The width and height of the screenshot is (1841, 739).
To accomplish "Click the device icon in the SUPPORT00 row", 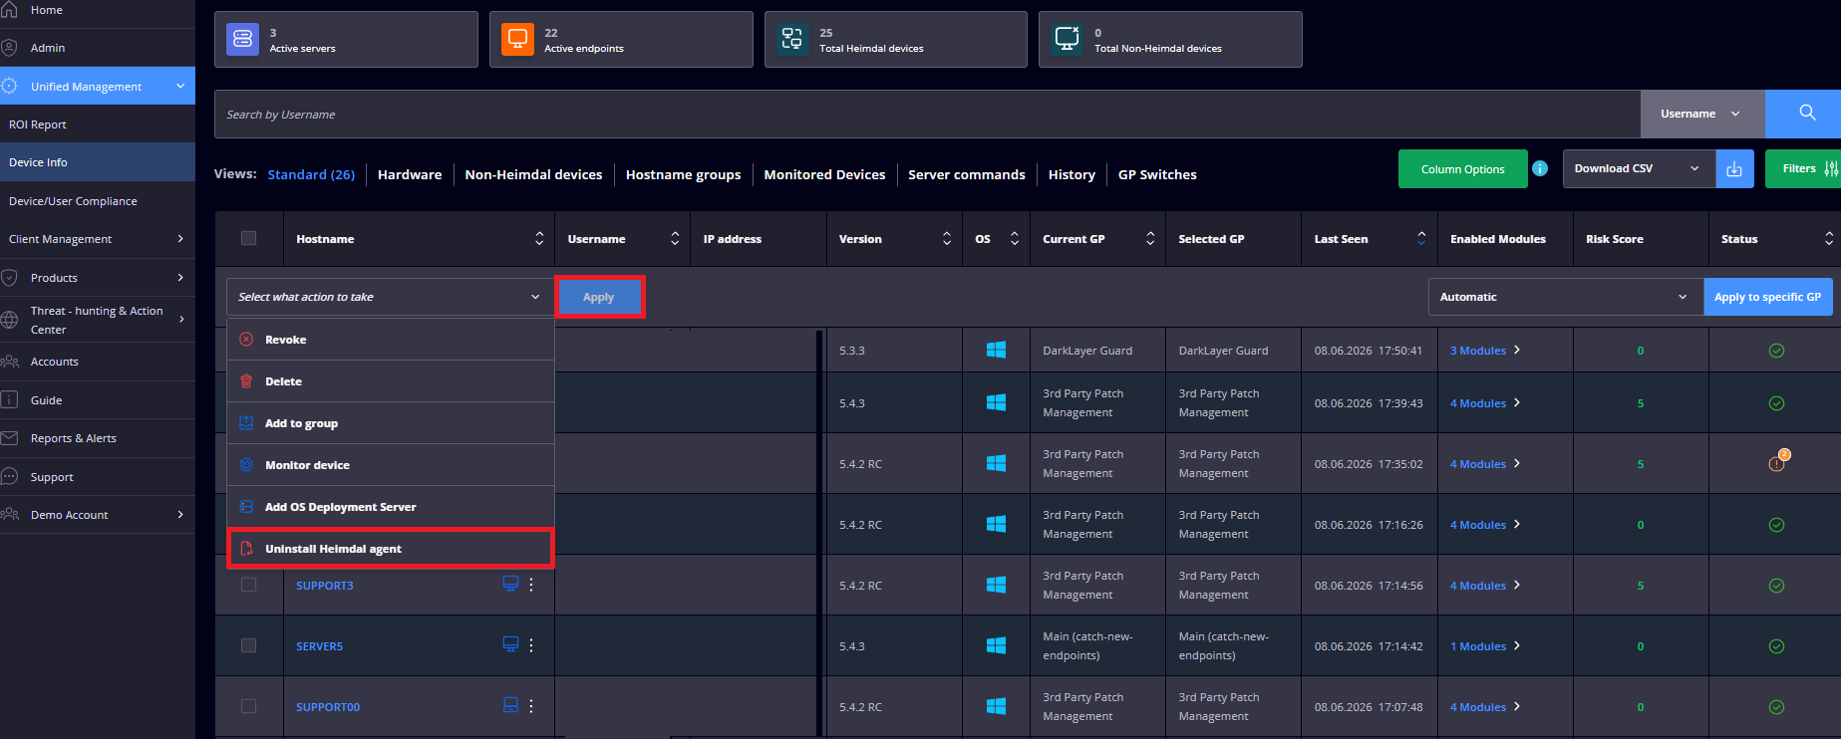I will coord(510,705).
